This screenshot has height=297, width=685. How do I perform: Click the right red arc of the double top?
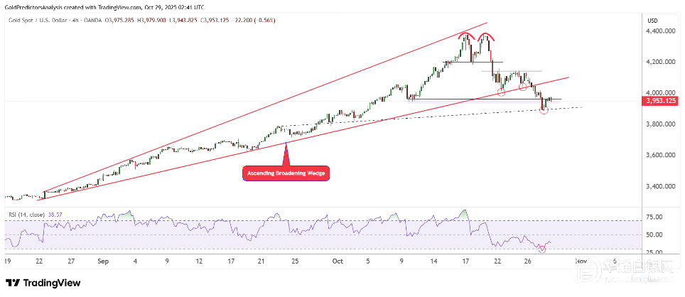point(486,36)
